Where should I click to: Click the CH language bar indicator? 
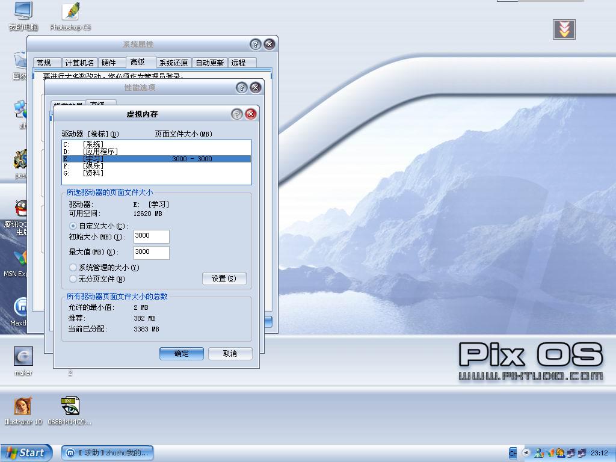click(513, 453)
